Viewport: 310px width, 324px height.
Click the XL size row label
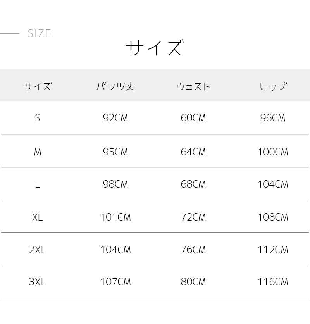coord(37,217)
